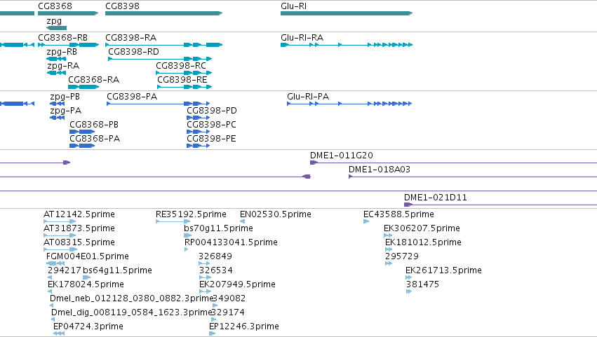Select the EN02530.5prime EST label
The width and height of the screenshot is (597, 337).
[x=276, y=214]
